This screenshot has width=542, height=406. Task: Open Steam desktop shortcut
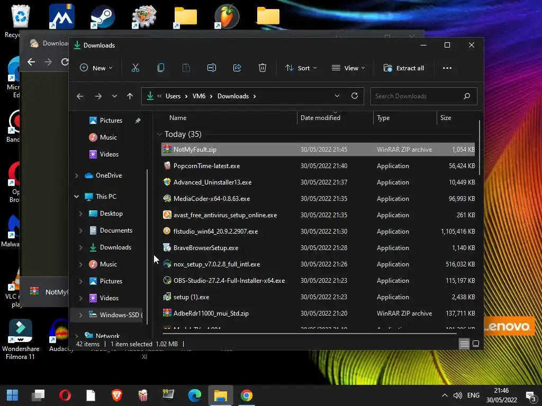(103, 17)
